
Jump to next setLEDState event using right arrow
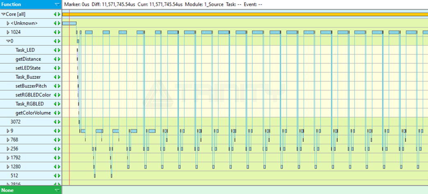click(x=59, y=68)
